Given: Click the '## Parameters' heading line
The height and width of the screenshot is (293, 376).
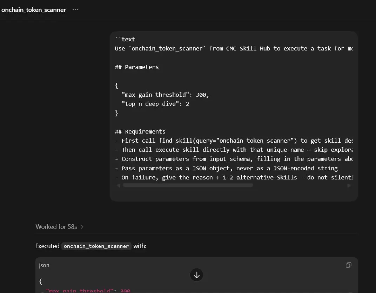Looking at the screenshot, I should tap(137, 67).
